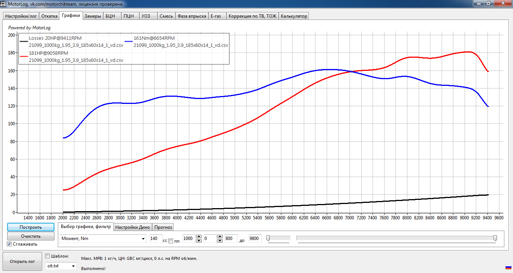Click the 800 RPM start field
513x273 pixels.
pos(231,238)
